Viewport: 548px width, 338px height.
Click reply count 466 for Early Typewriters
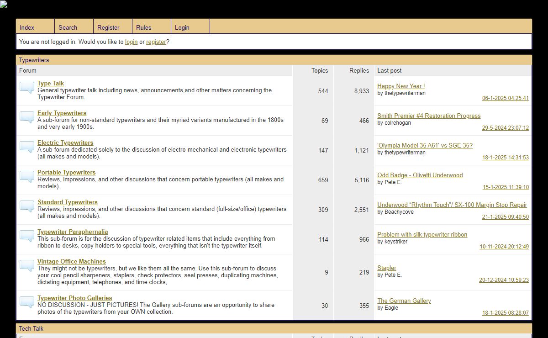[364, 121]
